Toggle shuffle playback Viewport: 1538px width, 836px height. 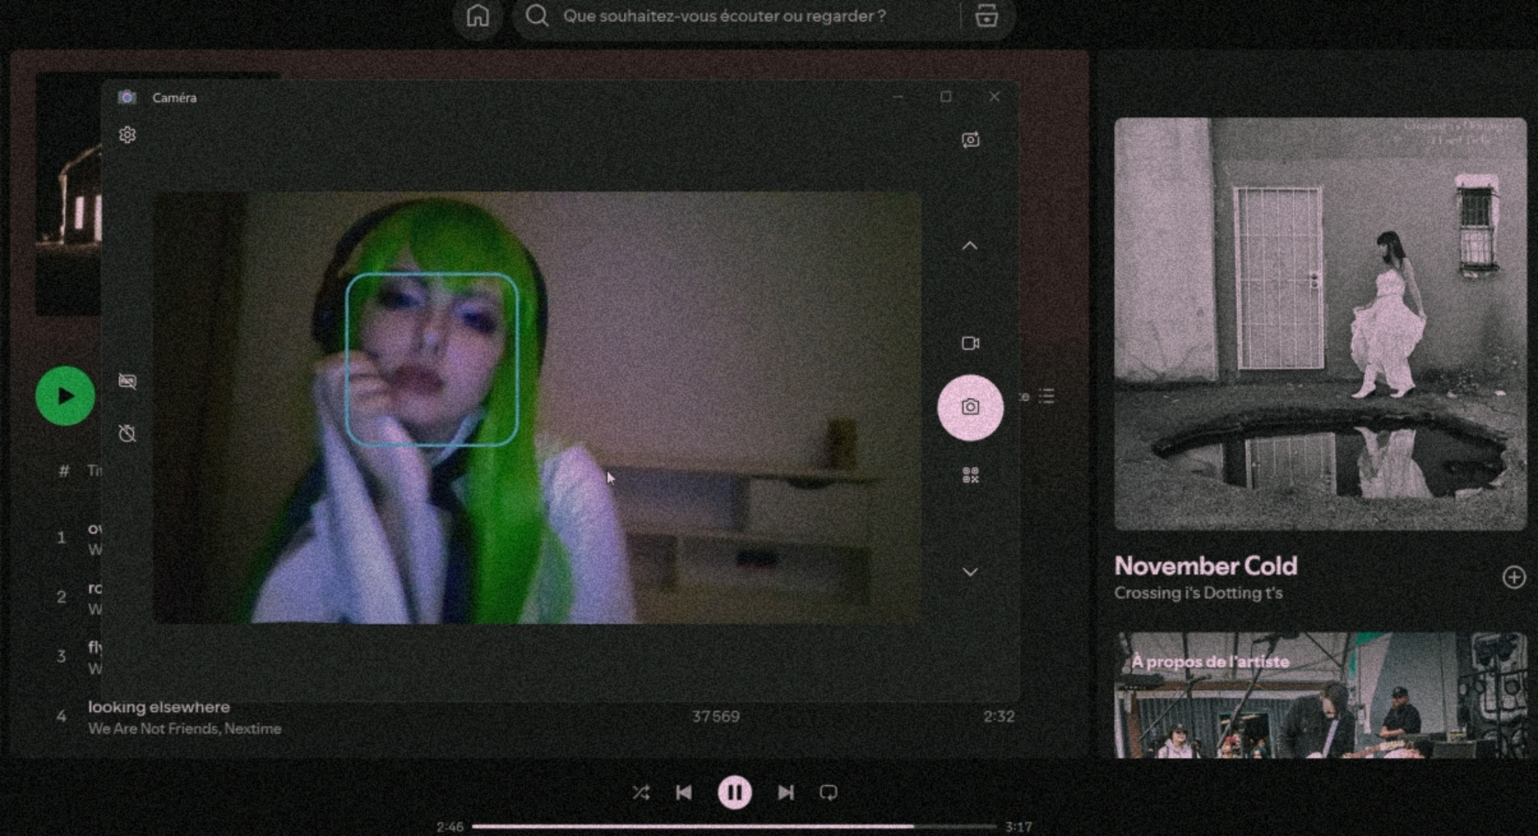coord(641,793)
